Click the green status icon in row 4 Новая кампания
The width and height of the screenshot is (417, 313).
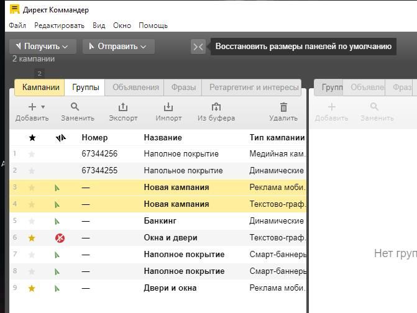coord(57,204)
